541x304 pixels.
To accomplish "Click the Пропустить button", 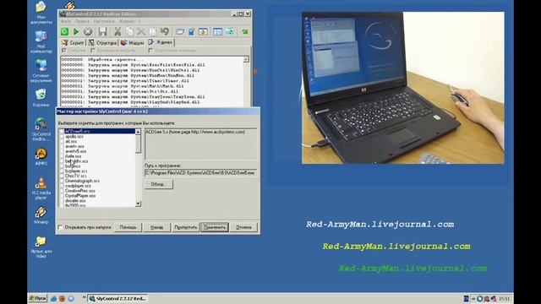I will (186, 227).
